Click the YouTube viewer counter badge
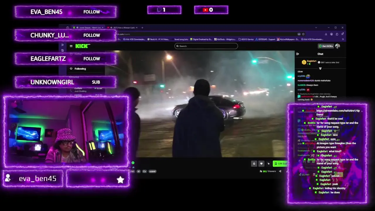This screenshot has height=211, width=375. pyautogui.click(x=211, y=10)
